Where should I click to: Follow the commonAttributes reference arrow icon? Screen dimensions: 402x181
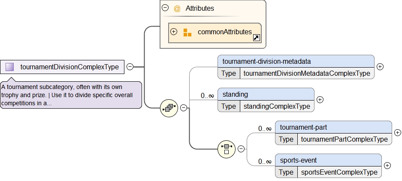(x=256, y=38)
